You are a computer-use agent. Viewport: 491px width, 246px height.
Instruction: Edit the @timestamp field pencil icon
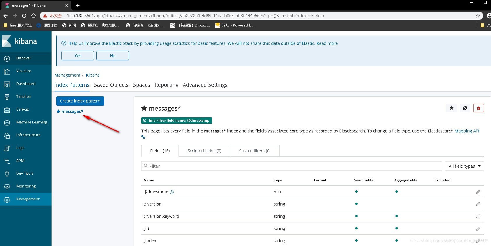478,192
